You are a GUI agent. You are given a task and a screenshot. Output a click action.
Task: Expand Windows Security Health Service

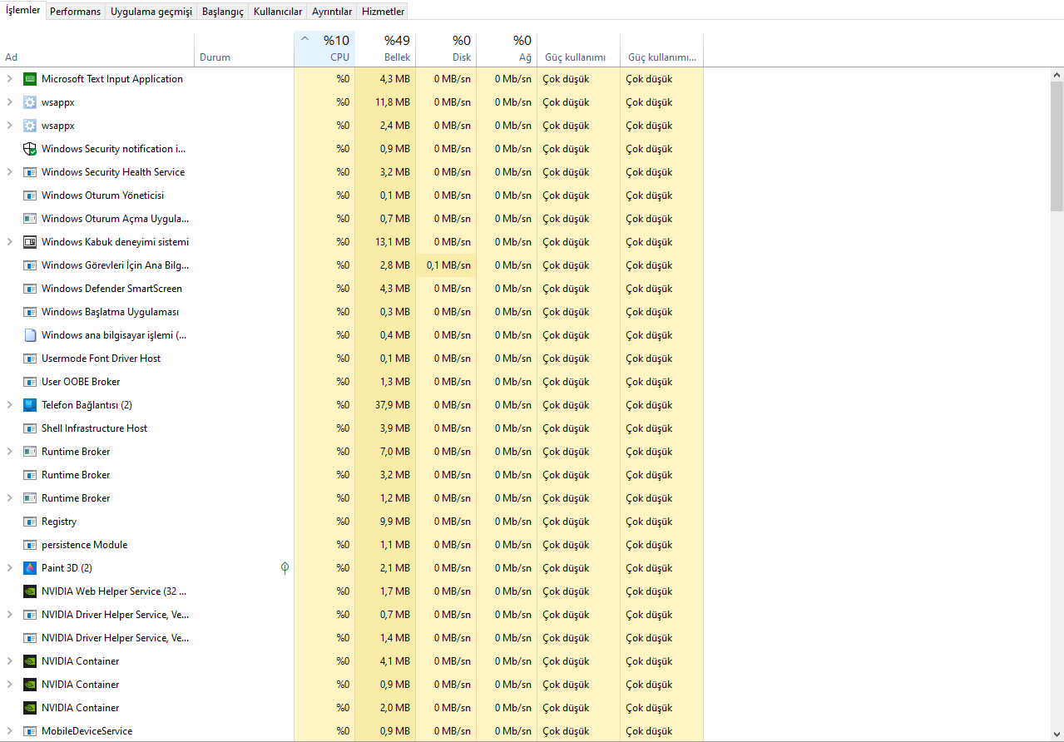pos(9,172)
